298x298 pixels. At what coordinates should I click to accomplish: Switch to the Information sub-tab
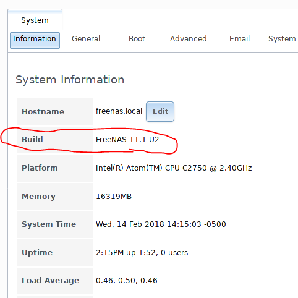35,40
